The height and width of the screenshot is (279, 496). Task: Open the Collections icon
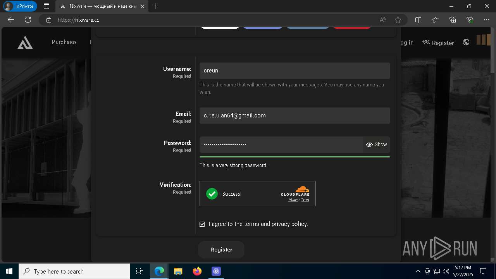coord(453,20)
